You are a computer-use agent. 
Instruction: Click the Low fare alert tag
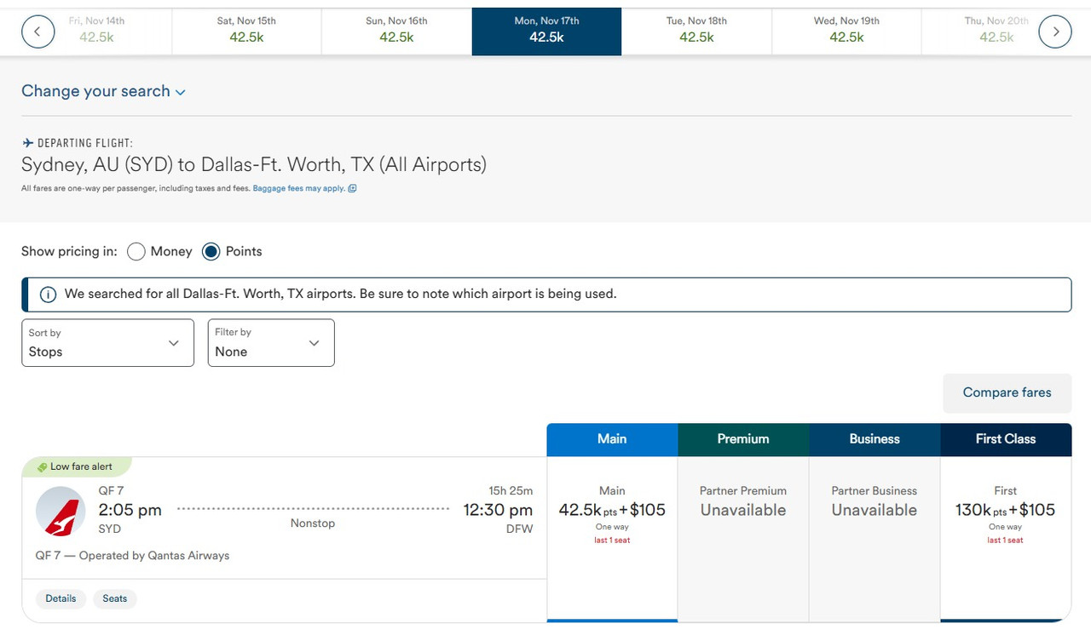tap(75, 466)
